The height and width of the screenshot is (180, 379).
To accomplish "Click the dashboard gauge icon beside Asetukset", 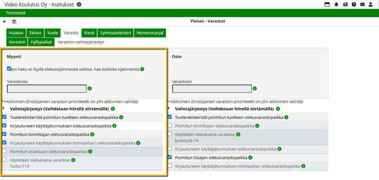I will tap(79, 4).
